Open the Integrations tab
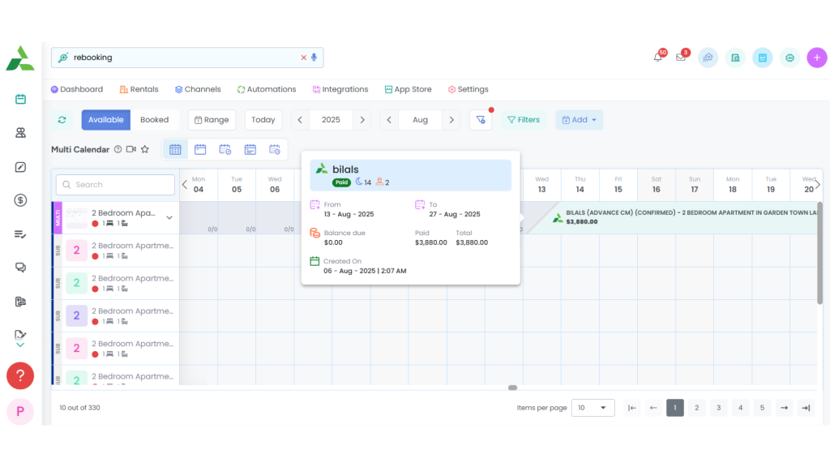830x467 pixels. pyautogui.click(x=340, y=89)
